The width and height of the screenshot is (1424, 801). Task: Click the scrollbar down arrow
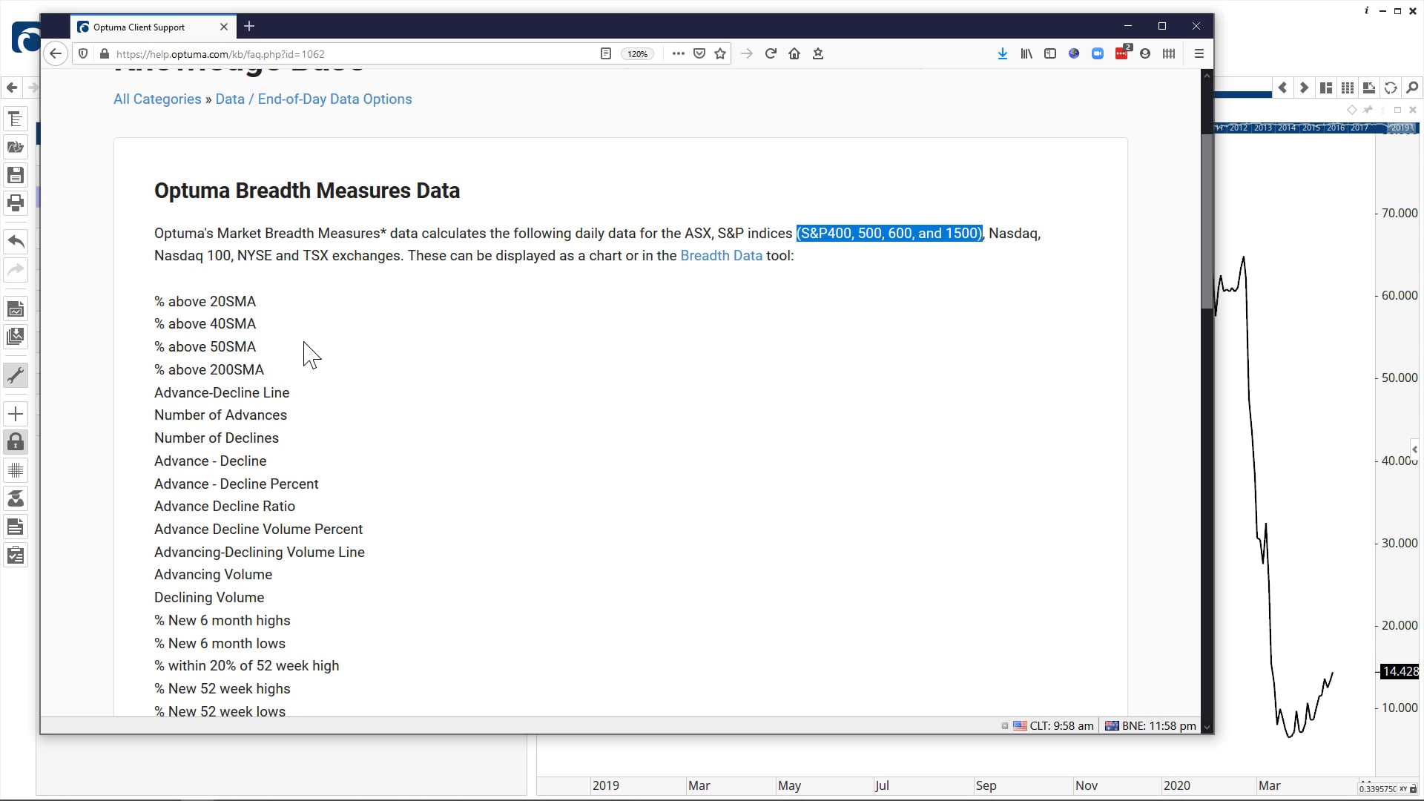tap(1207, 728)
